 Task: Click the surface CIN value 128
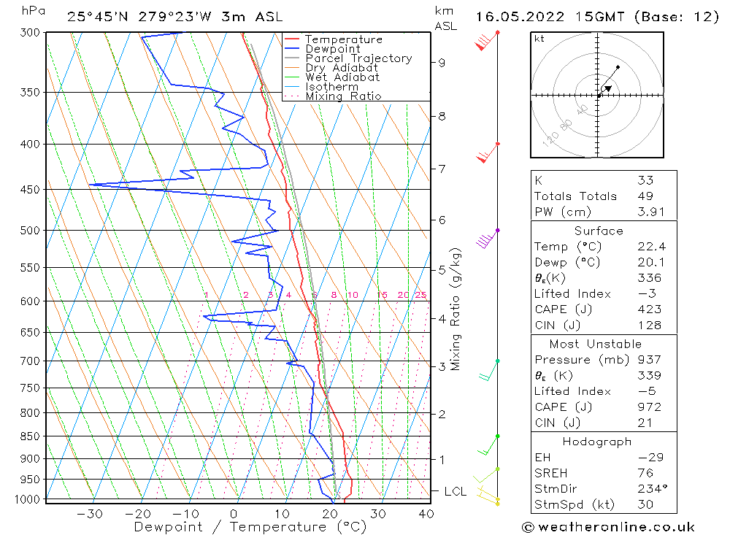click(650, 325)
